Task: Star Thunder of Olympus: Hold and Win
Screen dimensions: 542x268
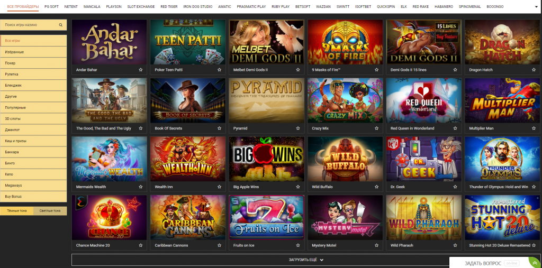Action: coord(534,187)
